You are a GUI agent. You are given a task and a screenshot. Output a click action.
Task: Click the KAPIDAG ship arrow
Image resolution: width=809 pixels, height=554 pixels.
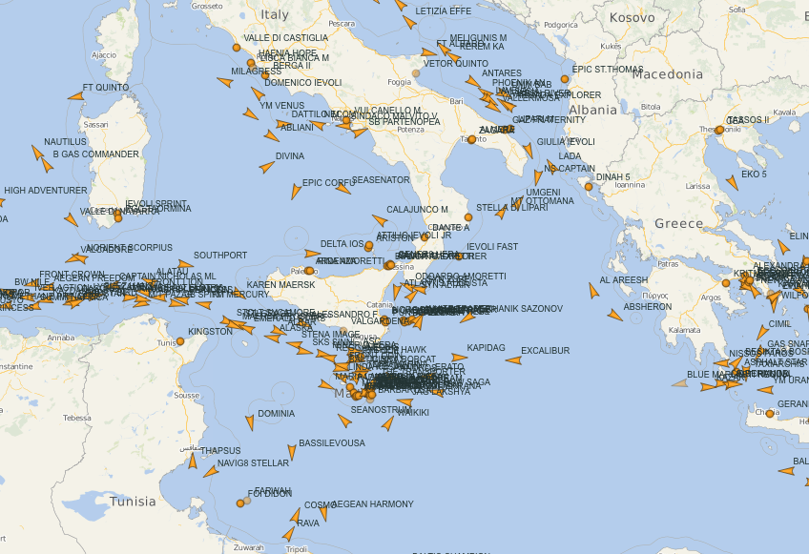pyautogui.click(x=459, y=358)
